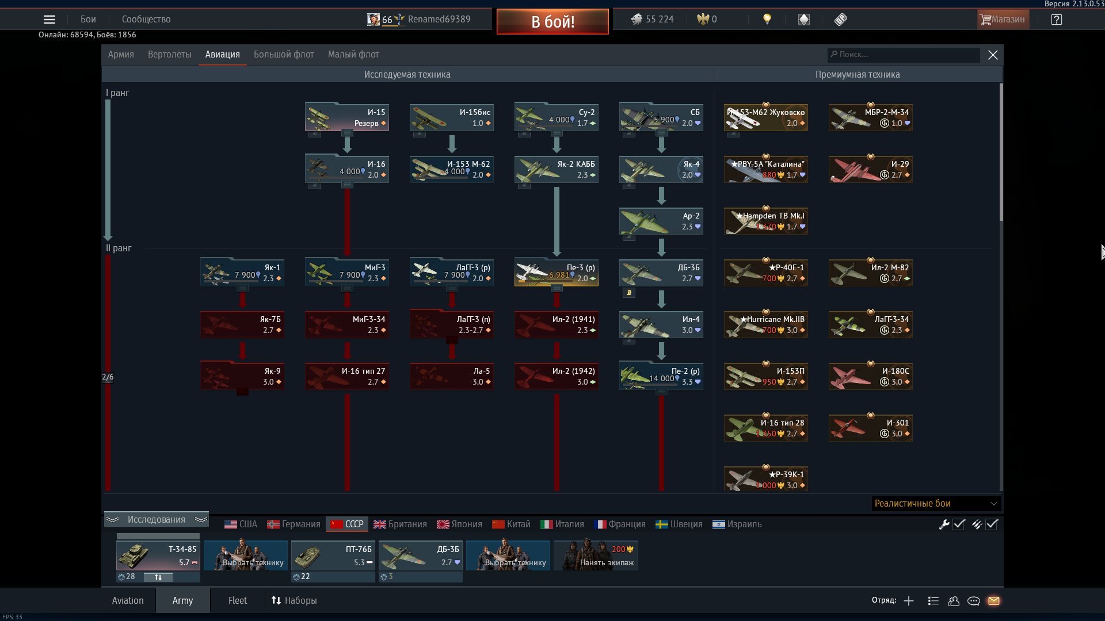Open the coupon ticket icon in top bar
1105x621 pixels.
coord(841,20)
